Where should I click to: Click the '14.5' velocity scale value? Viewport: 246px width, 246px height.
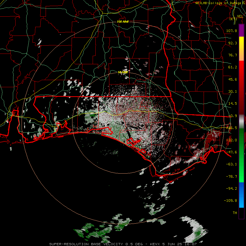(x=233, y=104)
